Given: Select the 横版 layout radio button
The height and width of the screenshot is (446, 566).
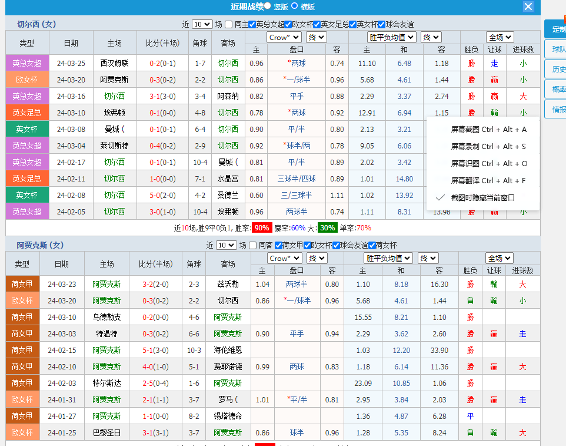Looking at the screenshot, I should (x=295, y=6).
